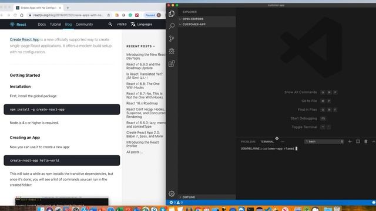Collapse the CUSTOMER-APP folder section
The height and width of the screenshot is (211, 376).
207,25
